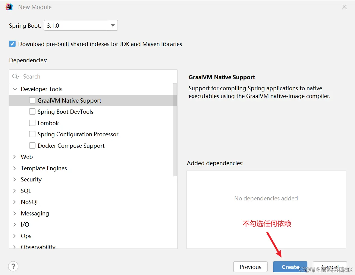Check Spring Boot DevTools checkbox
355x275 pixels.
coord(32,112)
